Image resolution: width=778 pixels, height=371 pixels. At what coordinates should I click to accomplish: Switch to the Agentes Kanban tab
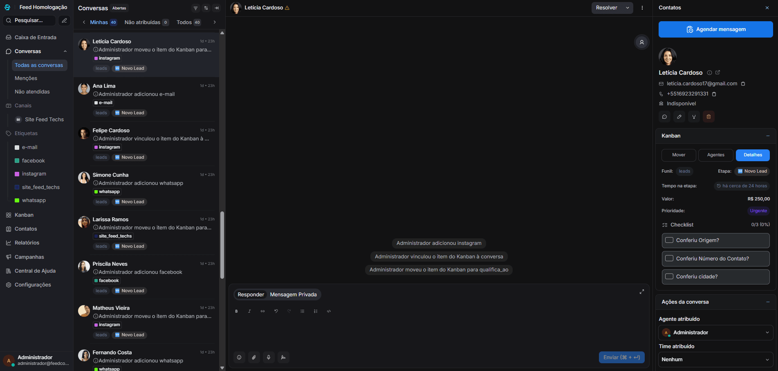pos(715,155)
